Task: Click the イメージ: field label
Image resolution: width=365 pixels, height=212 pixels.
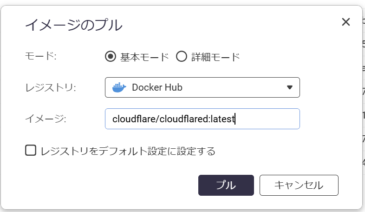Action: tap(46, 119)
